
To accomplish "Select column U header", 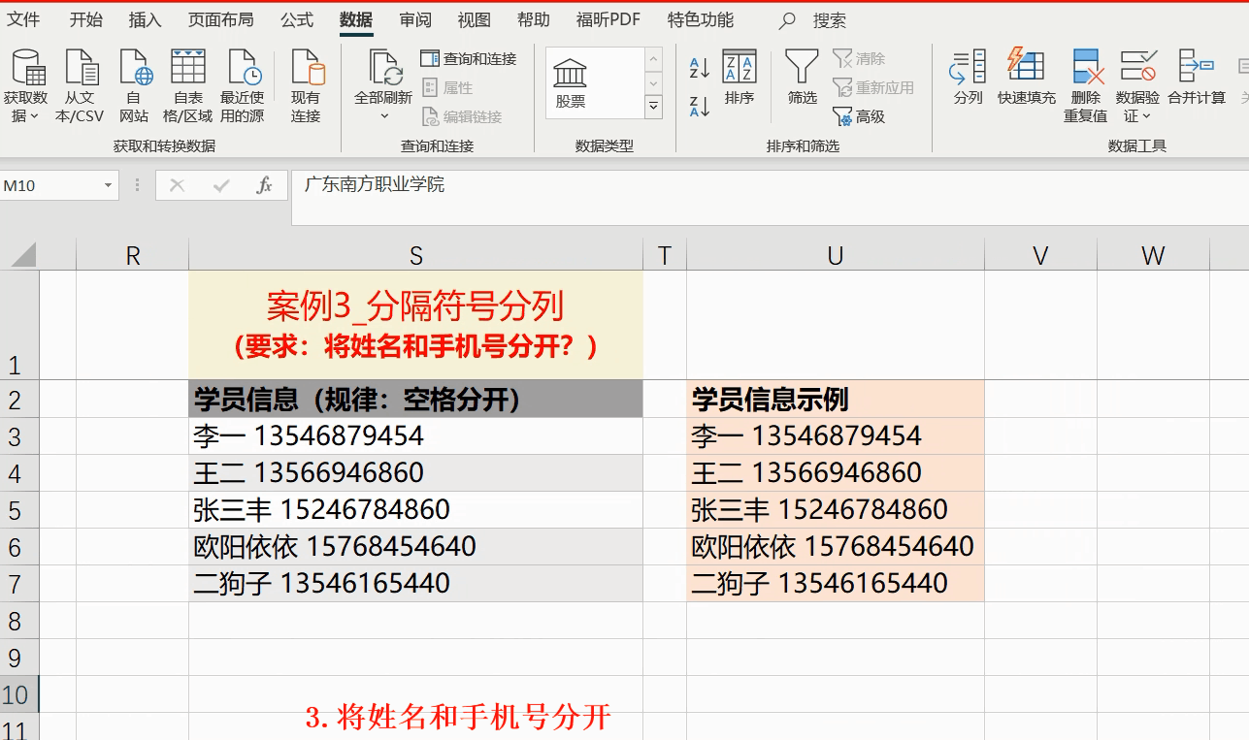I will point(835,255).
